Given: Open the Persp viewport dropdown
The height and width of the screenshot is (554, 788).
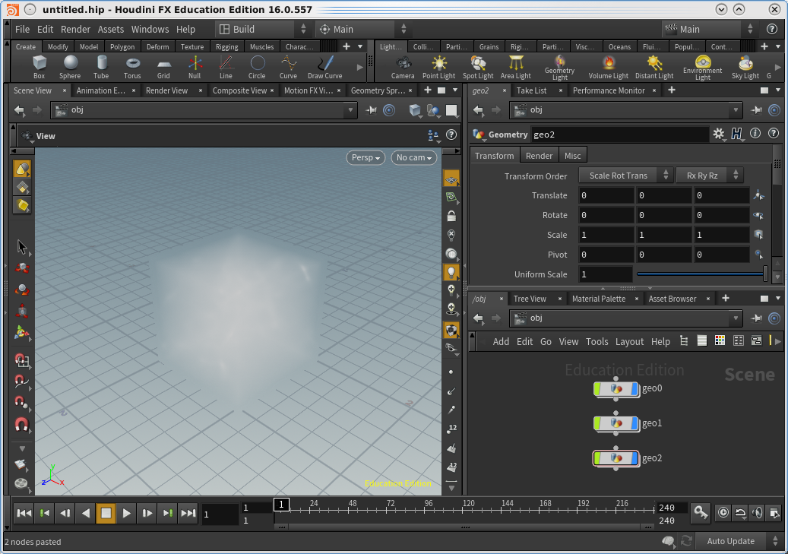Looking at the screenshot, I should (366, 157).
